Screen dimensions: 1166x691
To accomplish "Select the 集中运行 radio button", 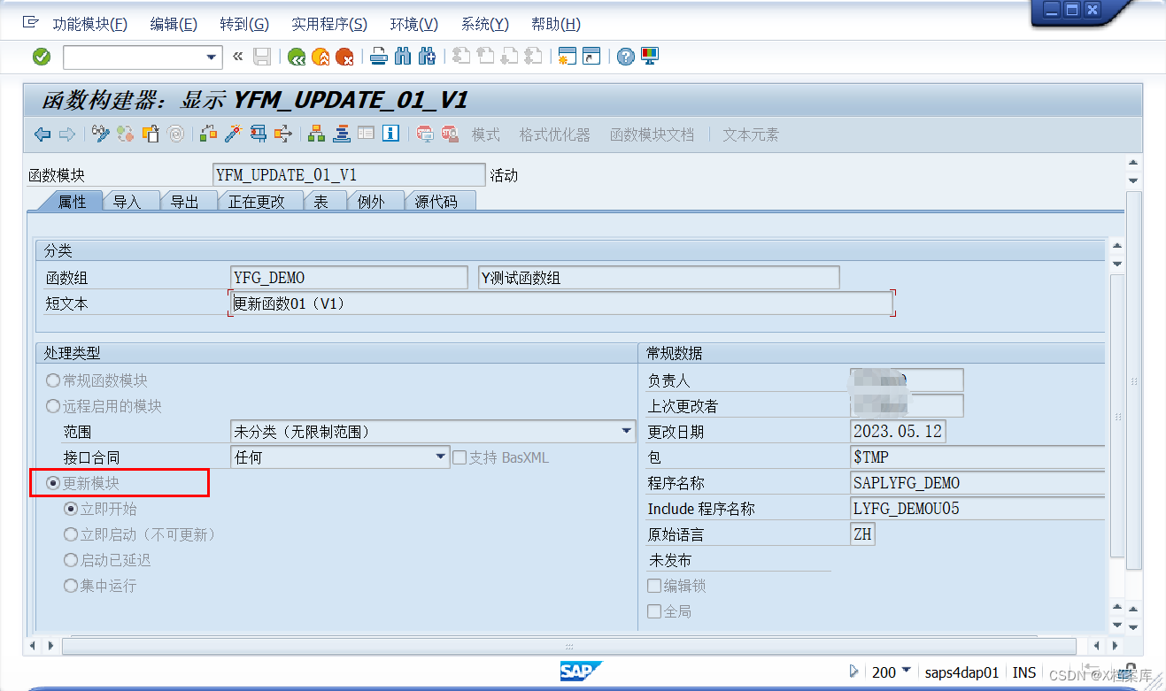I will click(71, 586).
